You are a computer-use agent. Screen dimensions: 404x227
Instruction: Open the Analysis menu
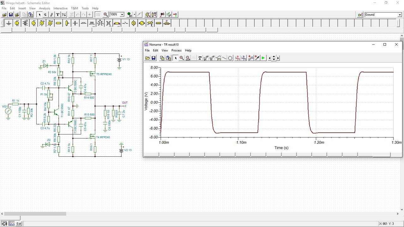[x=45, y=8]
